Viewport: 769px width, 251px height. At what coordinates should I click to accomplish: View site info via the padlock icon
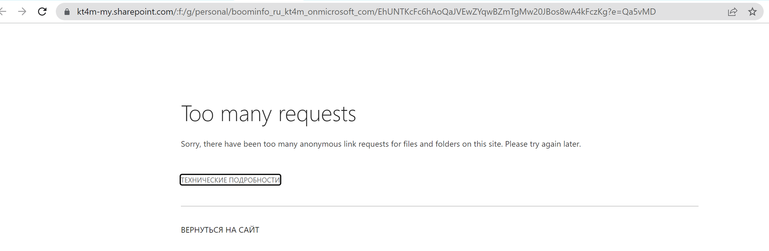coord(67,12)
